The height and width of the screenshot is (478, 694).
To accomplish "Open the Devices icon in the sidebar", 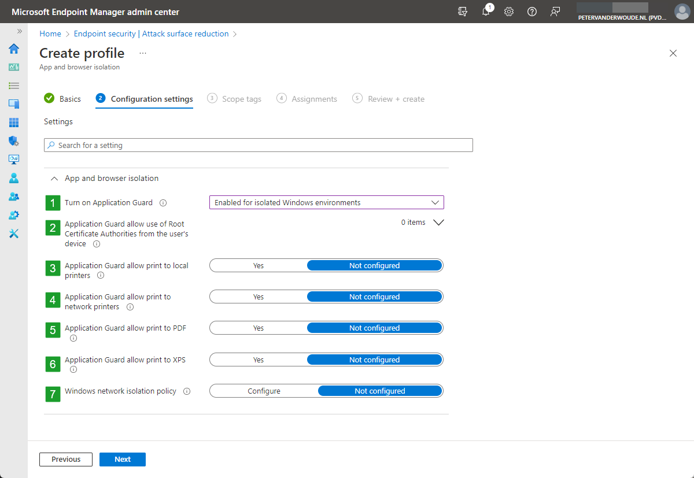I will [13, 104].
